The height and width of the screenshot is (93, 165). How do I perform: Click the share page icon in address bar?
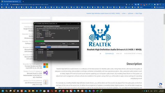(129, 5)
